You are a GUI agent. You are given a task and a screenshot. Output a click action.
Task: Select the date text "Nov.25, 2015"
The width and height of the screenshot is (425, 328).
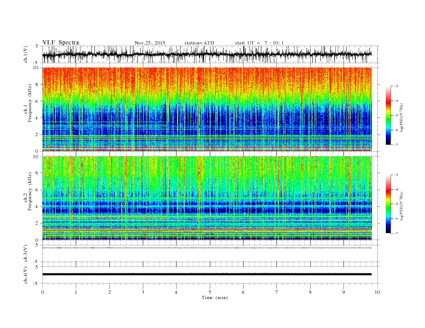(150, 43)
